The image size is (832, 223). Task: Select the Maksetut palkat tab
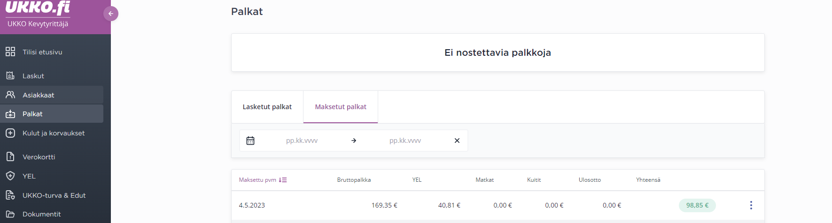pyautogui.click(x=341, y=107)
